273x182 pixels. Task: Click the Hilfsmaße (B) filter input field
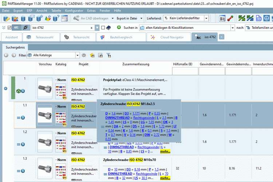185,71
